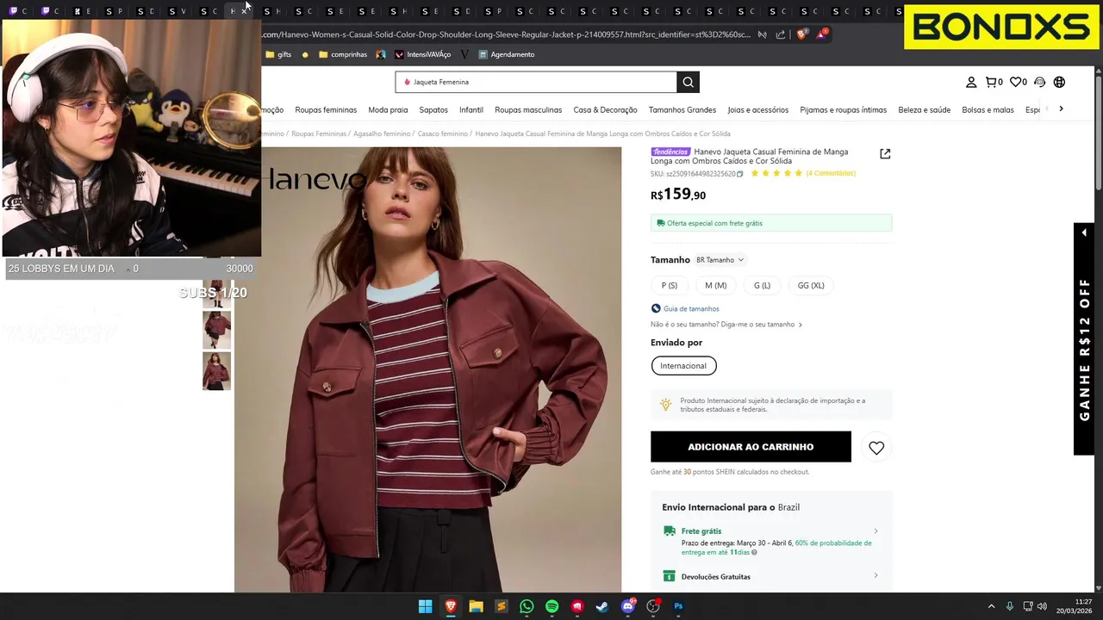This screenshot has width=1103, height=620.
Task: Open WhatsApp from the taskbar
Action: point(527,606)
